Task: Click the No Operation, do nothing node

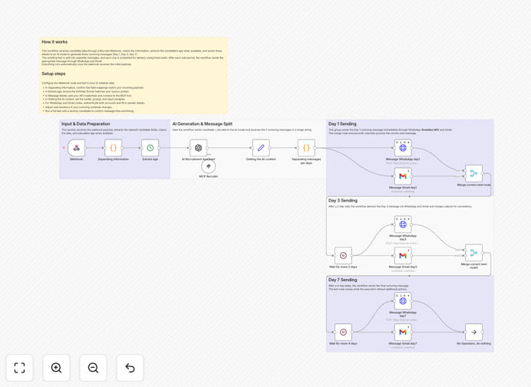Action: tap(473, 332)
